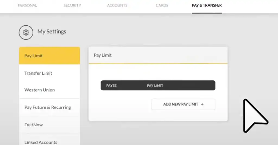The image size is (278, 145).
Task: Open Pay Future & Recurring settings
Action: (x=49, y=107)
